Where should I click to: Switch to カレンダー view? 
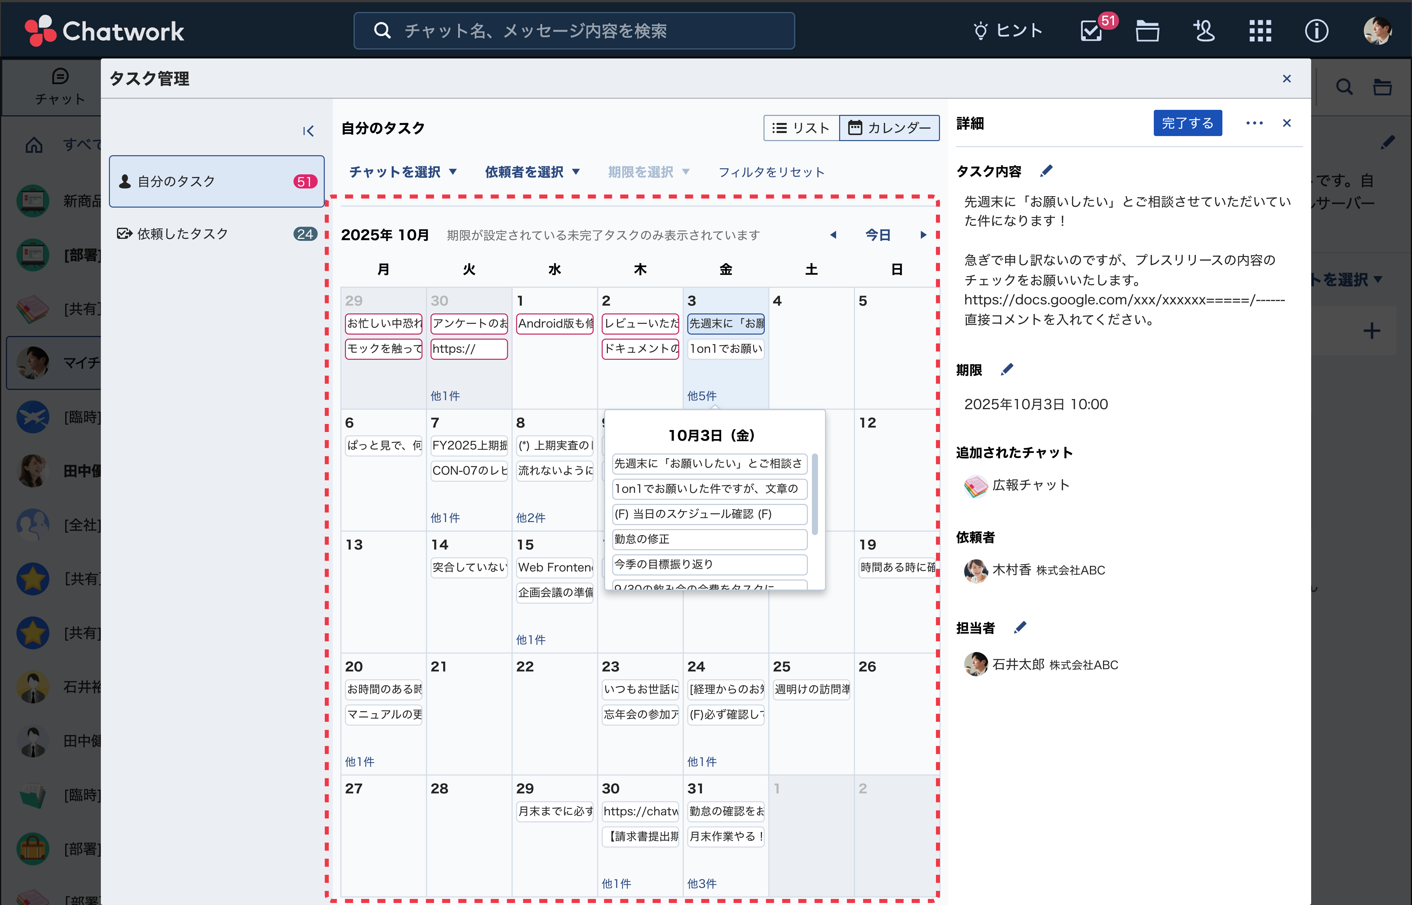(889, 128)
